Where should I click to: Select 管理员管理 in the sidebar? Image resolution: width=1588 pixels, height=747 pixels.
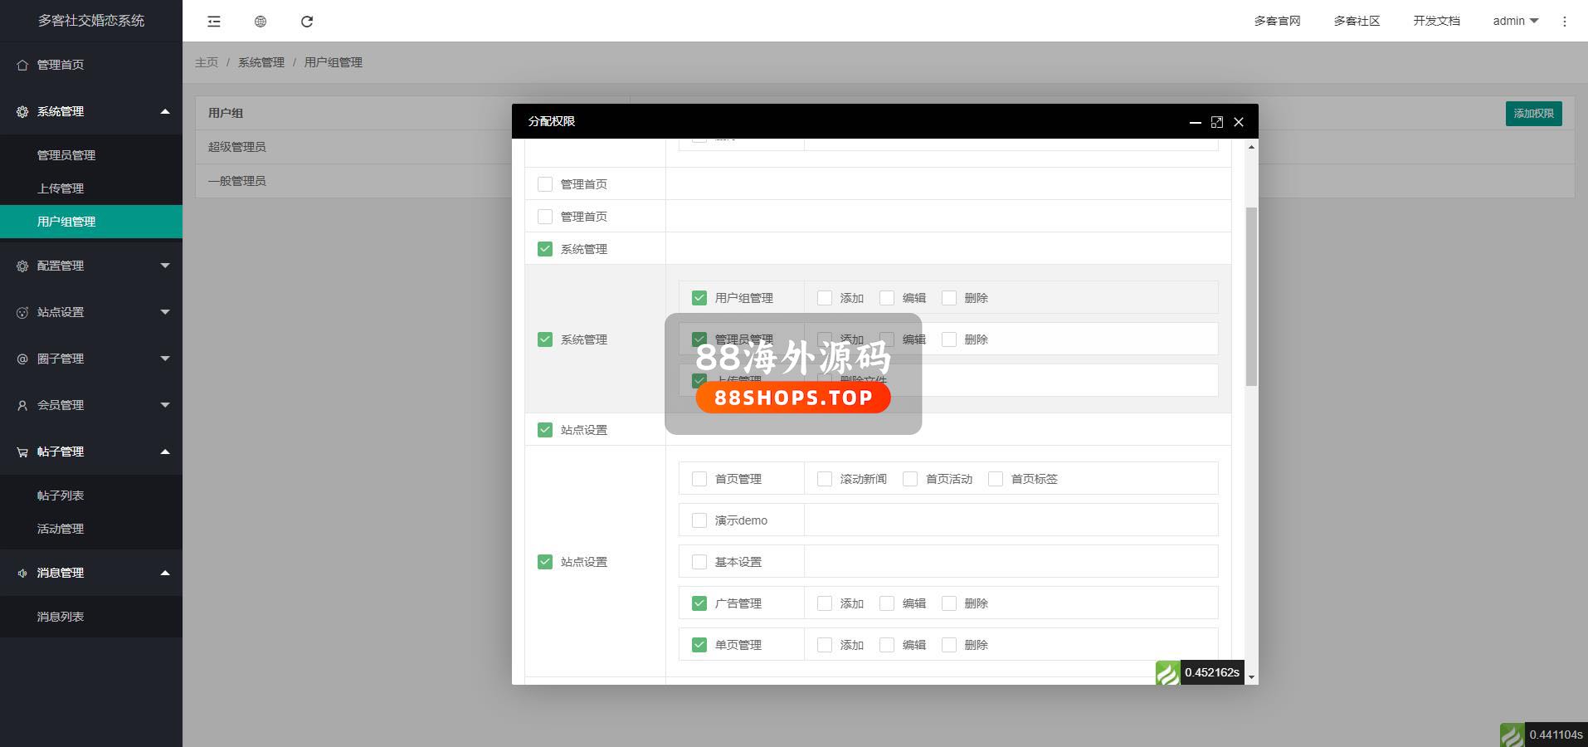click(66, 155)
